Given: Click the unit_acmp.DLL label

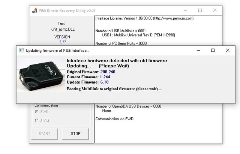Looking at the screenshot, I should pyautogui.click(x=63, y=29).
